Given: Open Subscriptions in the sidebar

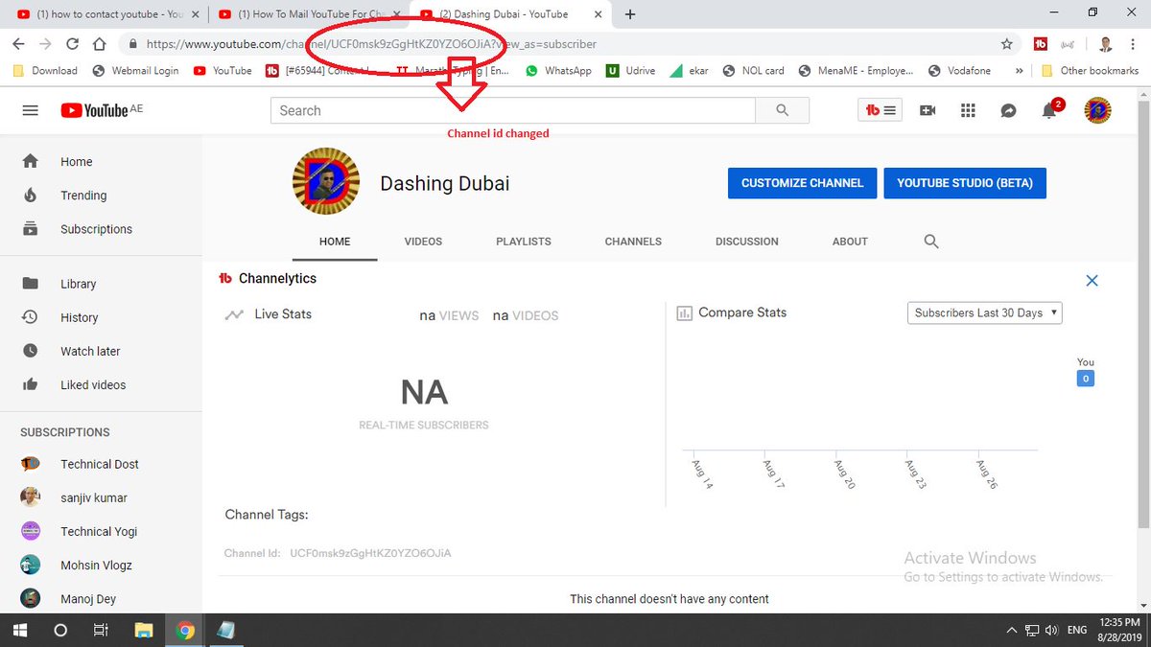Looking at the screenshot, I should point(101,229).
